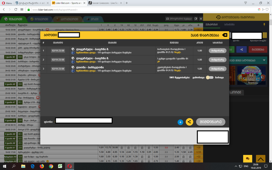The image size is (272, 170).
Task: Click large მიმდინარე status button at bottom
Action: click(x=211, y=122)
